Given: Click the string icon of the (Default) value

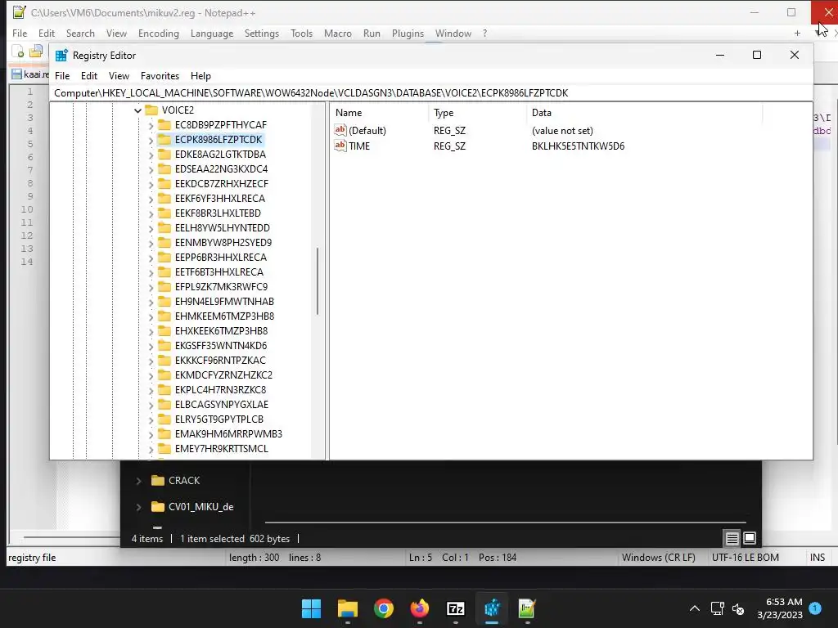Looking at the screenshot, I should click(x=340, y=130).
